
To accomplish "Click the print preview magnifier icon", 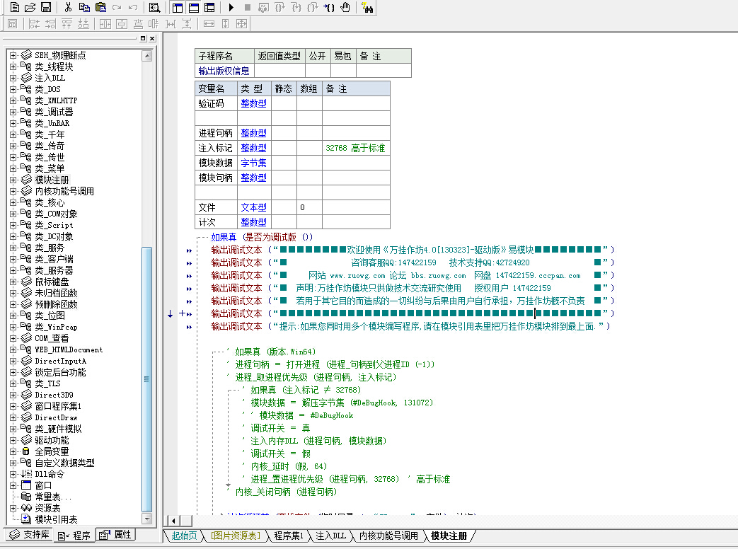I will 154,8.
